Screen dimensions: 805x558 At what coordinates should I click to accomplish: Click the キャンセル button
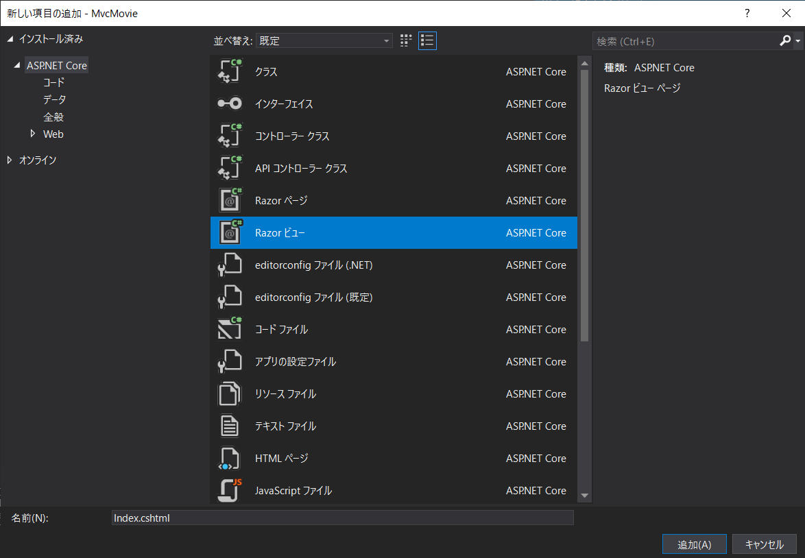pos(764,544)
